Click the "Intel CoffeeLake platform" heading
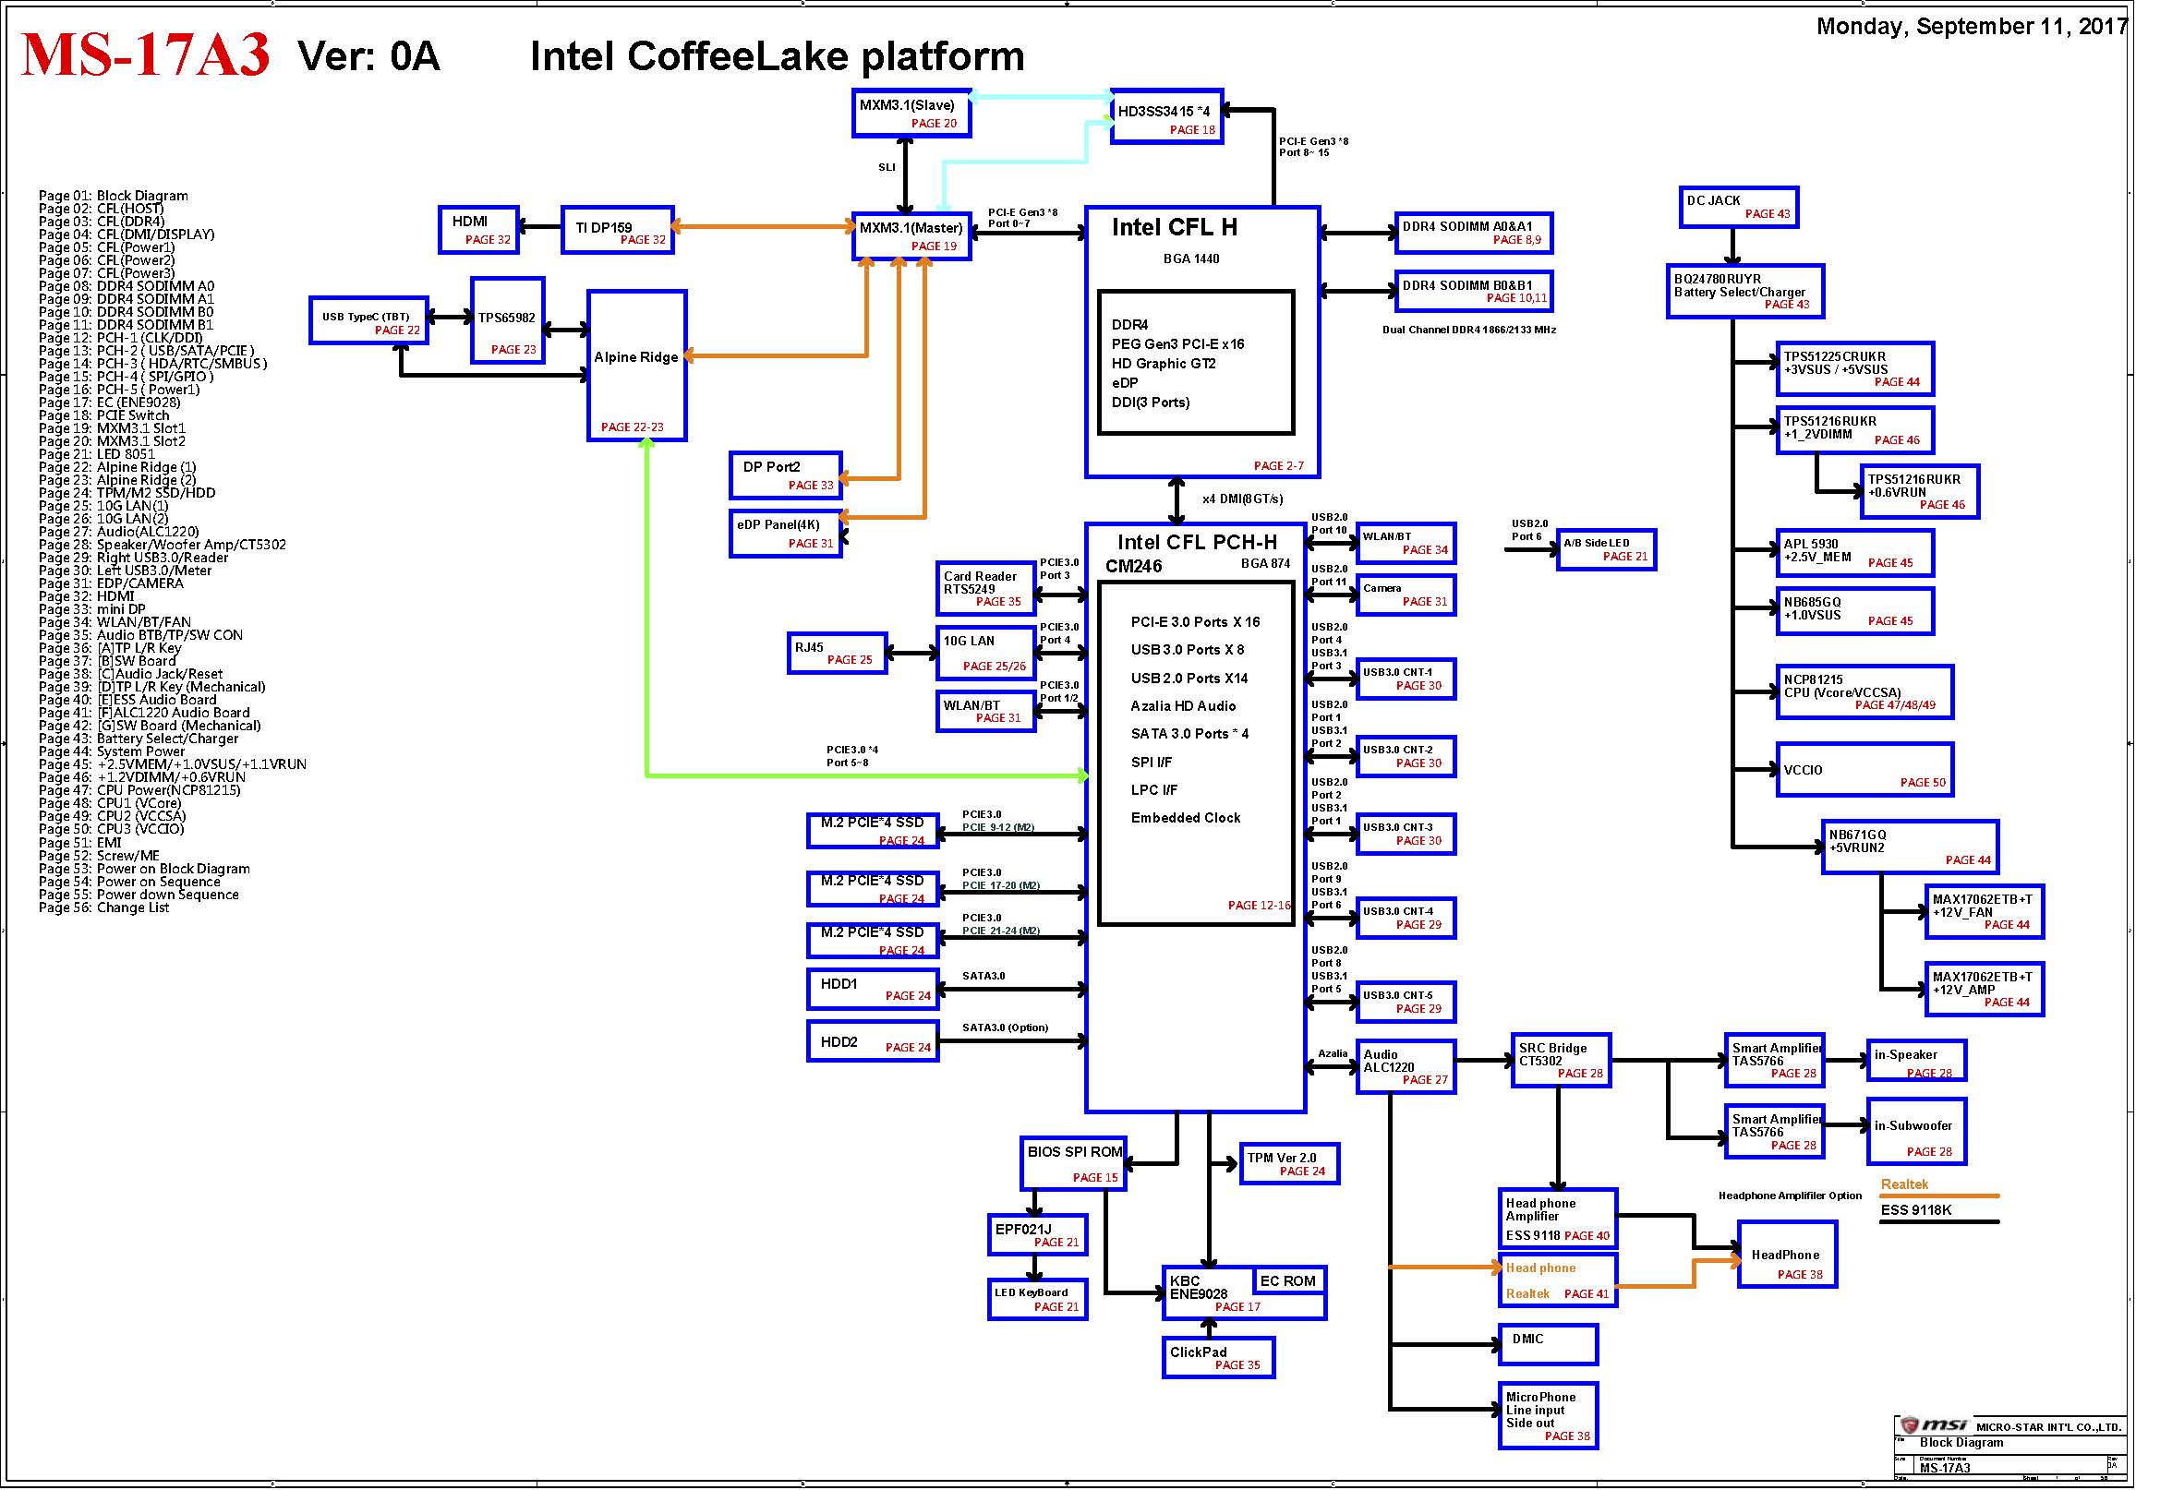This screenshot has height=1490, width=2160. (777, 56)
